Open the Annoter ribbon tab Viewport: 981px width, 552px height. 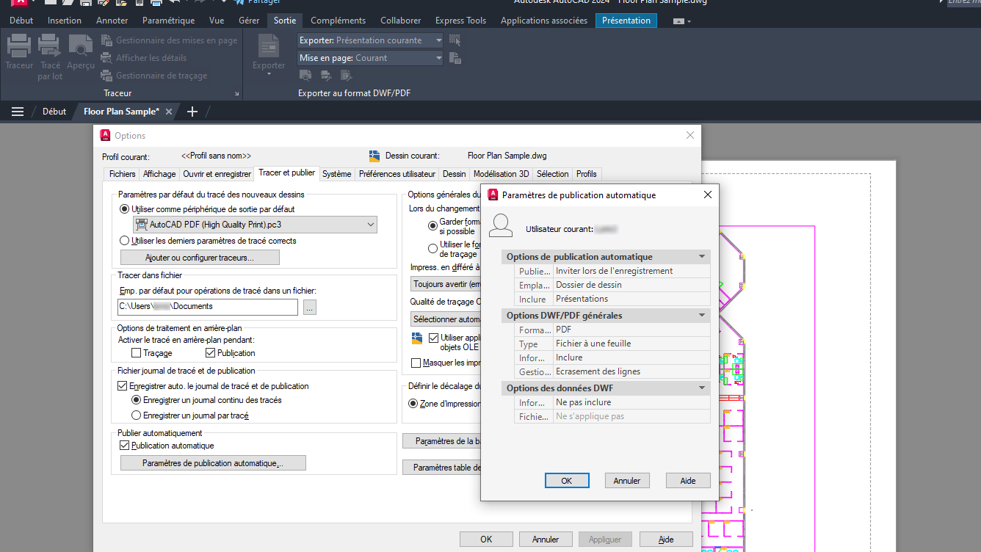point(112,21)
